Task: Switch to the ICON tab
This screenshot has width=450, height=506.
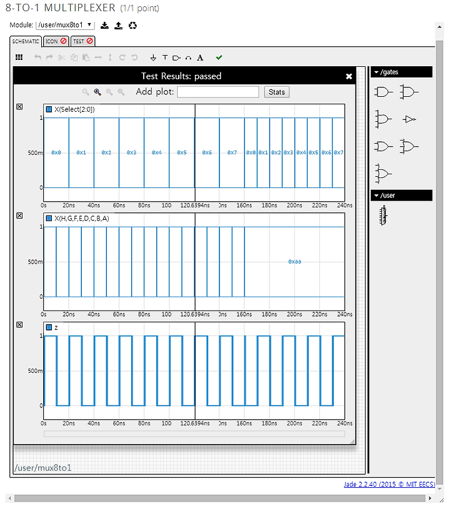Action: pos(56,41)
